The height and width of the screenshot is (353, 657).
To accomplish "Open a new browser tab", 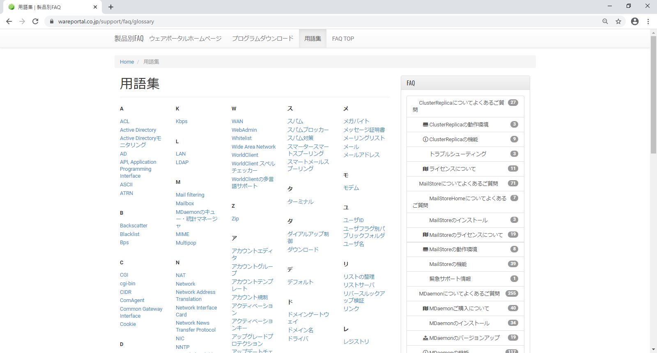I will 111,7.
